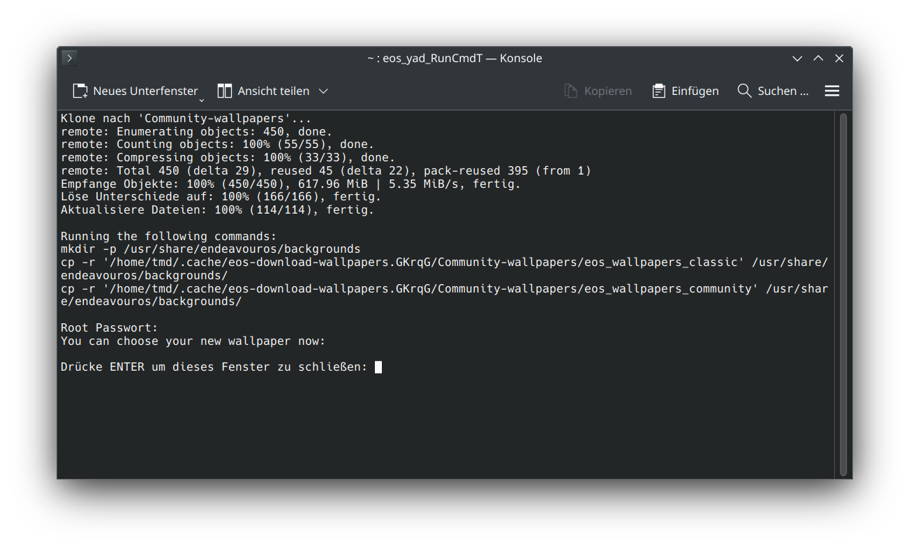Open the hamburger menu in the toolbar
Screen dimensions: 911x548
pos(832,91)
